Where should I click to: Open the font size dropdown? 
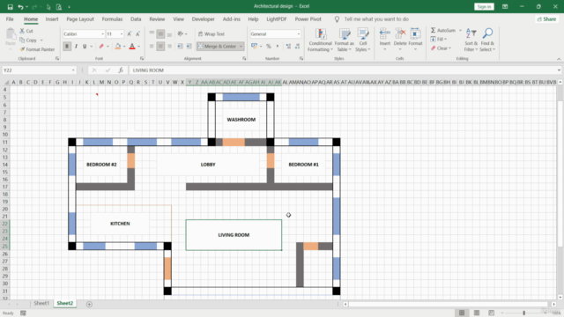[x=122, y=33]
